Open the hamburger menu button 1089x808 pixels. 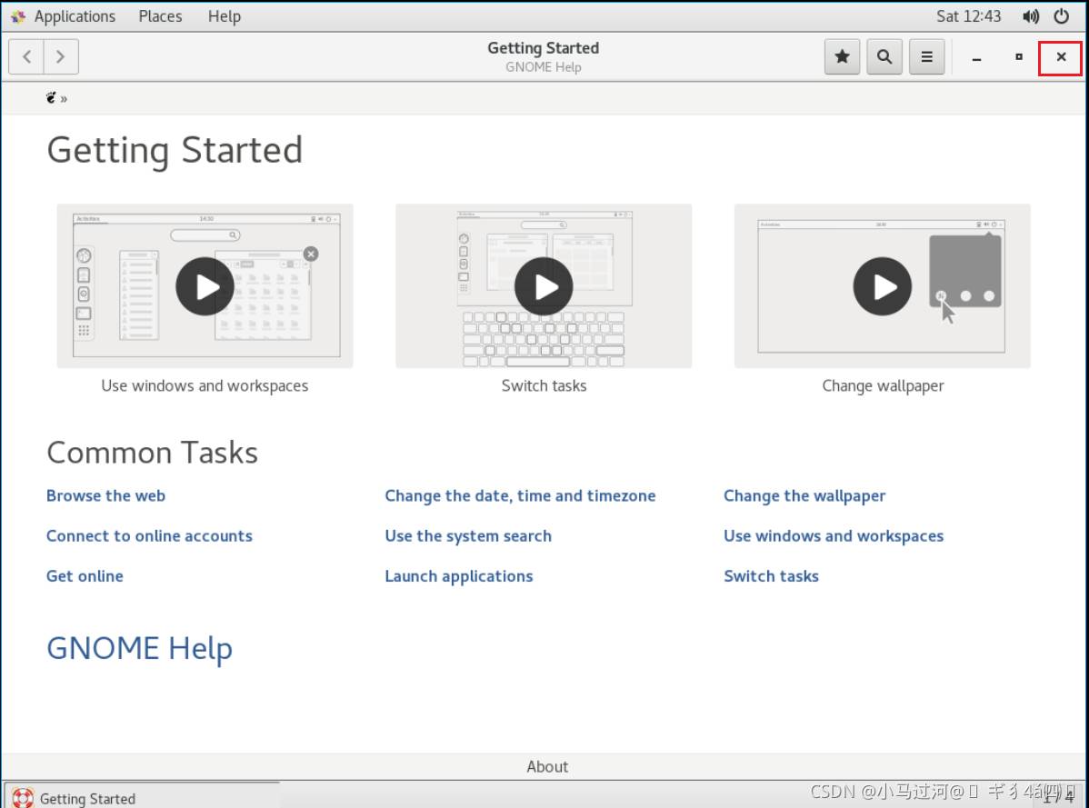click(926, 56)
